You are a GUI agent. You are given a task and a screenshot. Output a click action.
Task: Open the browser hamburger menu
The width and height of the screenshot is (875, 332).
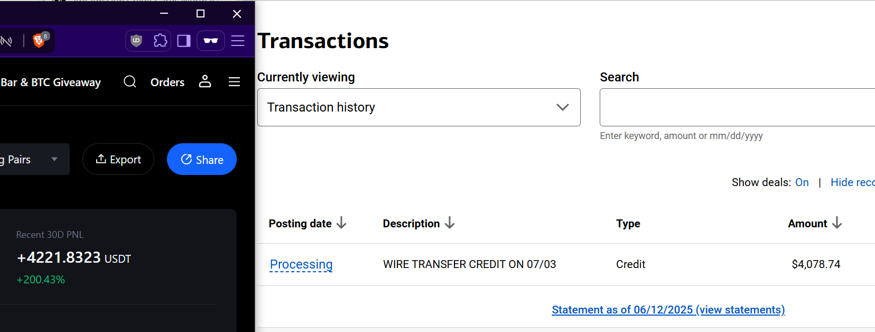(x=238, y=41)
